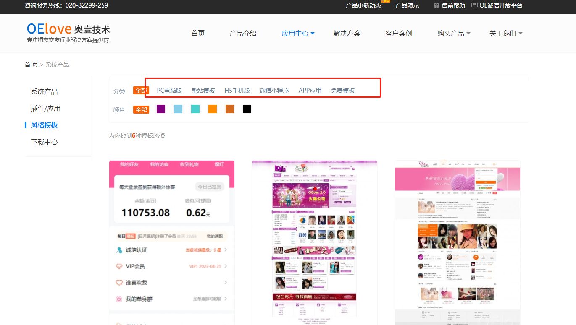The image size is (576, 325).
Task: Select 全部 in the 颜色 filter
Action: click(x=141, y=109)
